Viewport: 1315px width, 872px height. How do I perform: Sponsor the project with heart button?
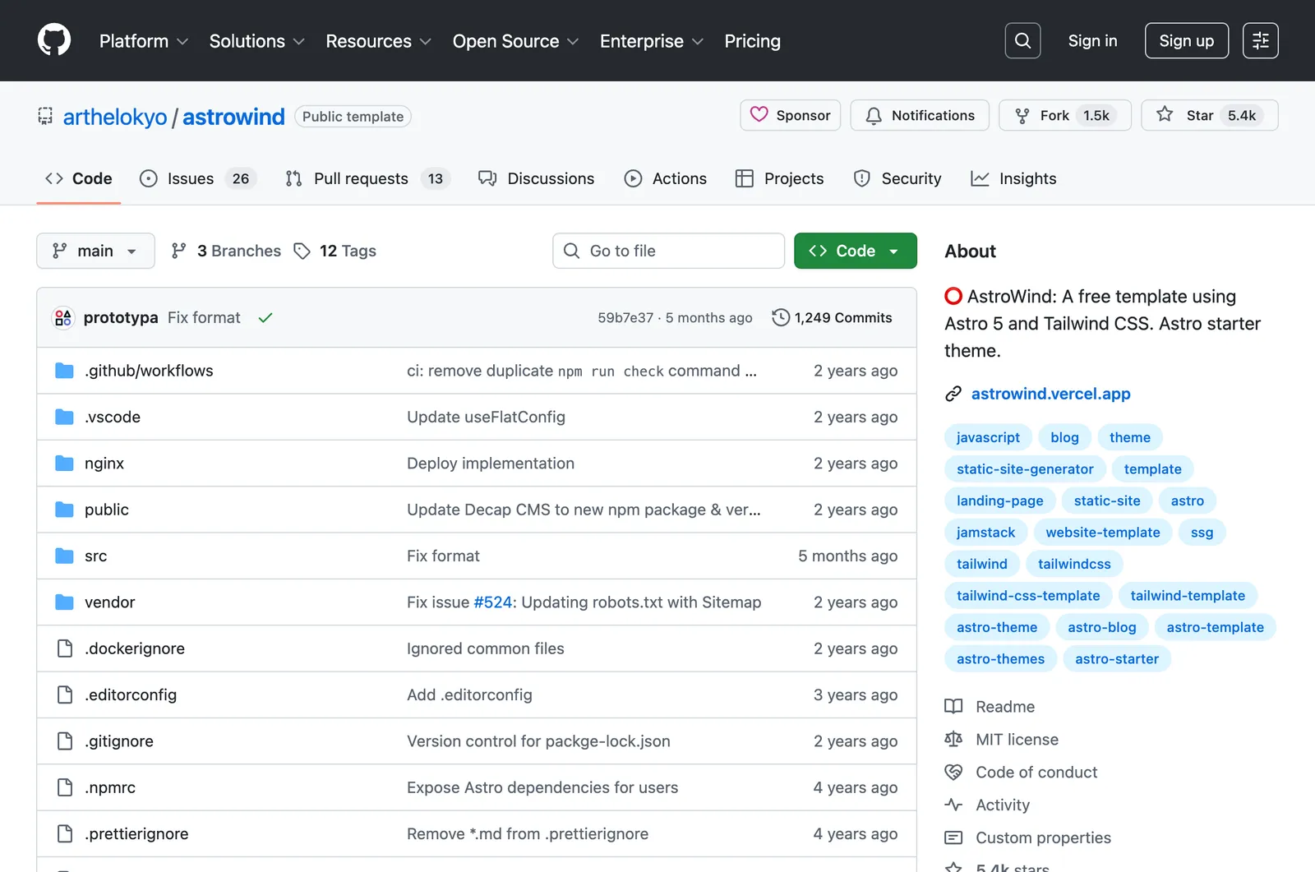pyautogui.click(x=790, y=115)
